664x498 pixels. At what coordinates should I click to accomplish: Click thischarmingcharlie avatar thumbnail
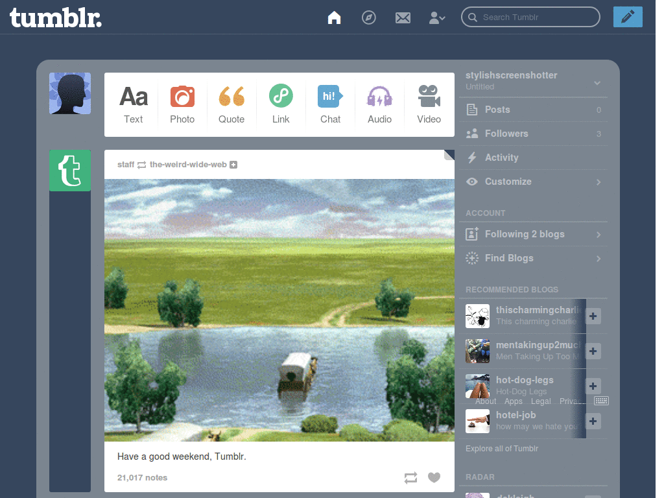coord(477,316)
